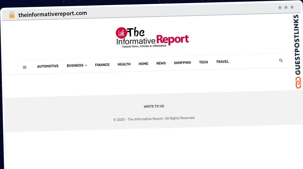Select the Health category
303x169 pixels.
[x=124, y=64]
